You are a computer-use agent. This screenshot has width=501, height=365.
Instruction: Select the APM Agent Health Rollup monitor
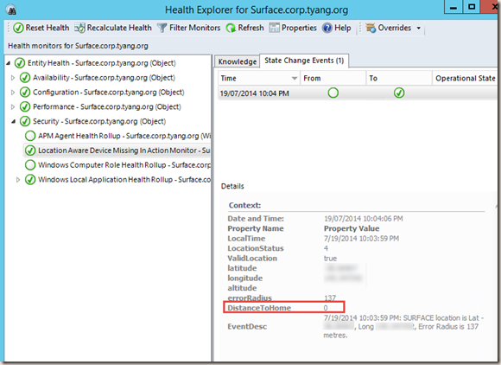click(x=117, y=136)
